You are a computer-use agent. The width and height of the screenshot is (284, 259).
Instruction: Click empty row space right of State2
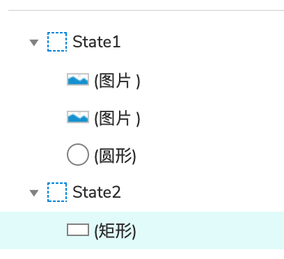coord(202,192)
